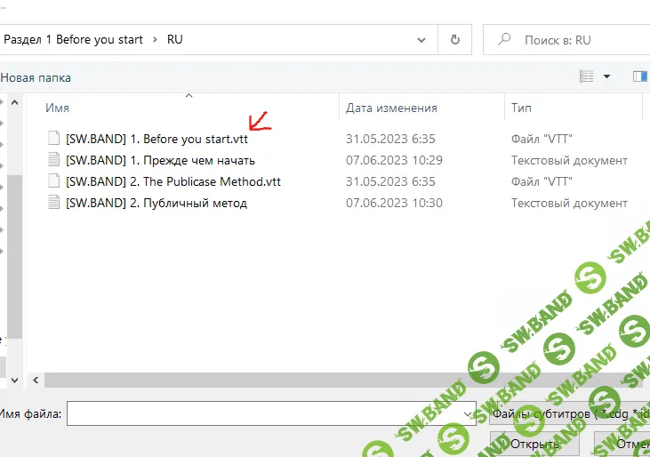Select text document '1. Прежде чем начать'

coord(160,160)
